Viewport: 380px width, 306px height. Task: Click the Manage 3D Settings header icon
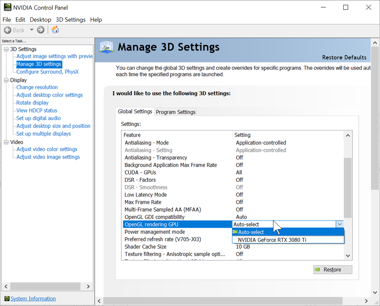pos(106,46)
